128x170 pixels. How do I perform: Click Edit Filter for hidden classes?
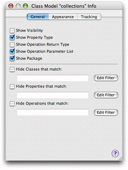[x=106, y=78]
